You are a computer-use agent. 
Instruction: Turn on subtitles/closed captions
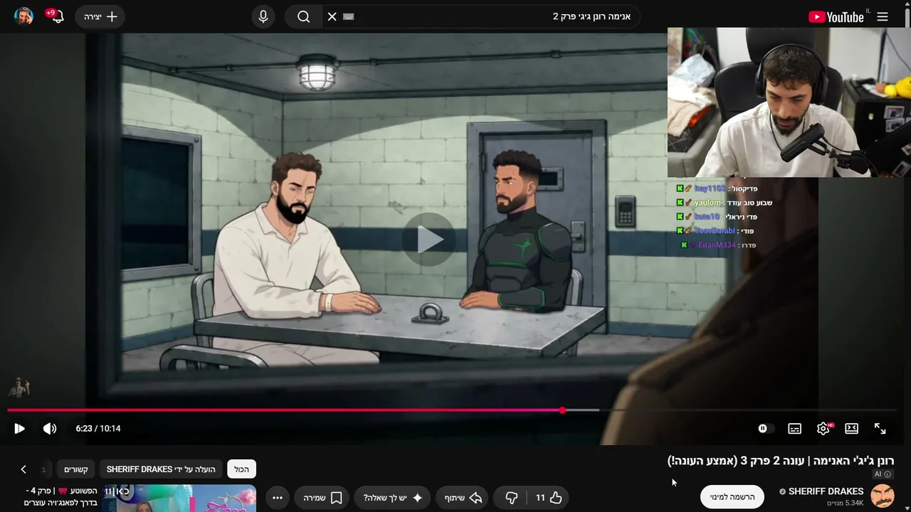tap(794, 428)
